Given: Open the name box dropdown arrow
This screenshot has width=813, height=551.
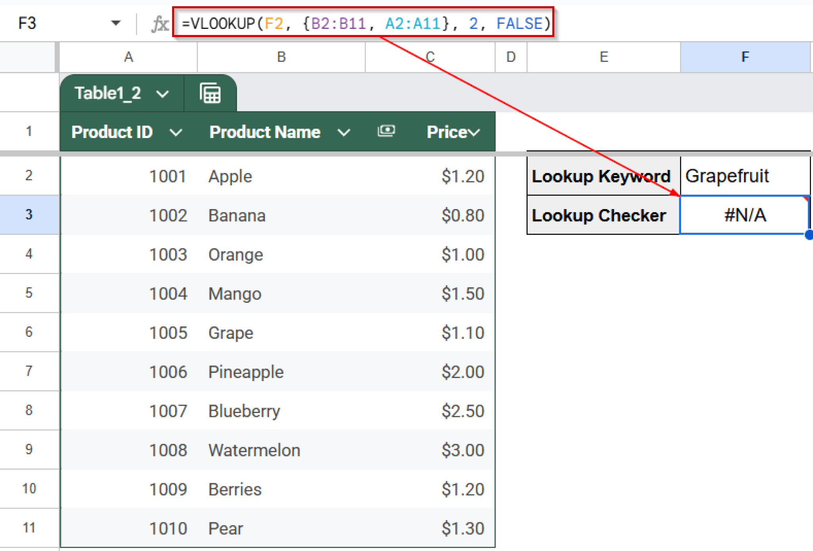Looking at the screenshot, I should point(115,23).
